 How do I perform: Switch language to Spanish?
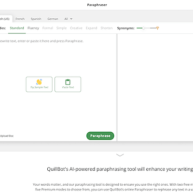click(x=36, y=19)
